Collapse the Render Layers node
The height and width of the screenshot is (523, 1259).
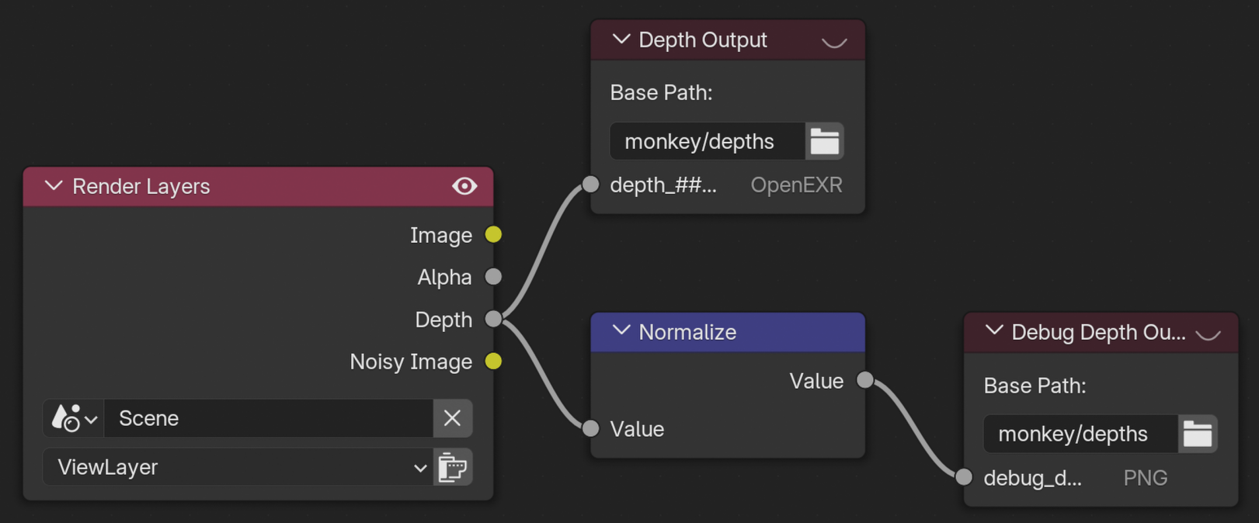tap(54, 186)
